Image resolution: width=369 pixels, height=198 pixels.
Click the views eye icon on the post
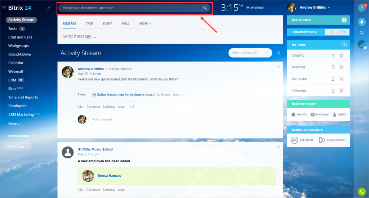point(130,107)
